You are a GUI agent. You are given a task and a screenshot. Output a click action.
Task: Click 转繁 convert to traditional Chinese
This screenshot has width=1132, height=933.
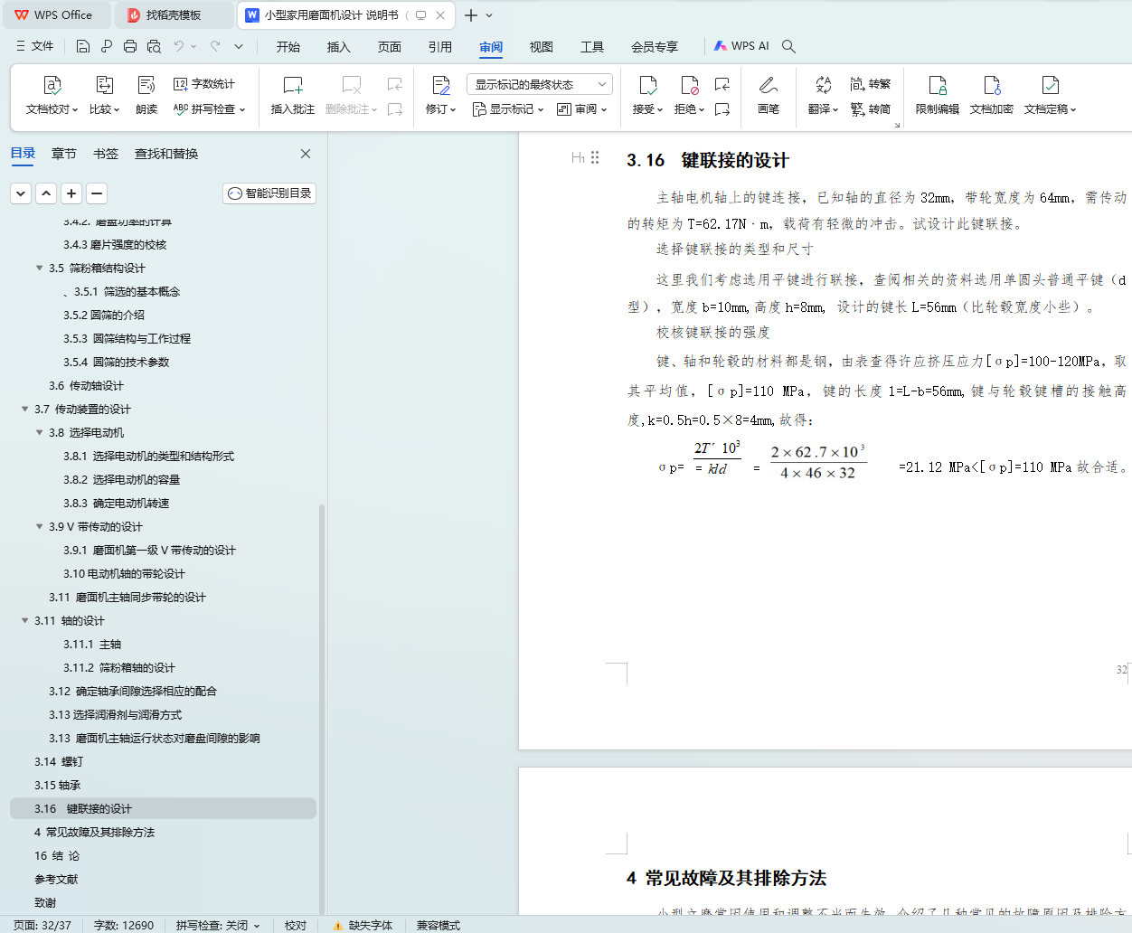pos(870,84)
